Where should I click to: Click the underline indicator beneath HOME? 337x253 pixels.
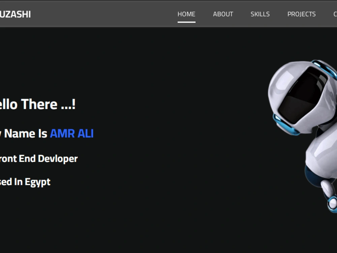pyautogui.click(x=186, y=22)
